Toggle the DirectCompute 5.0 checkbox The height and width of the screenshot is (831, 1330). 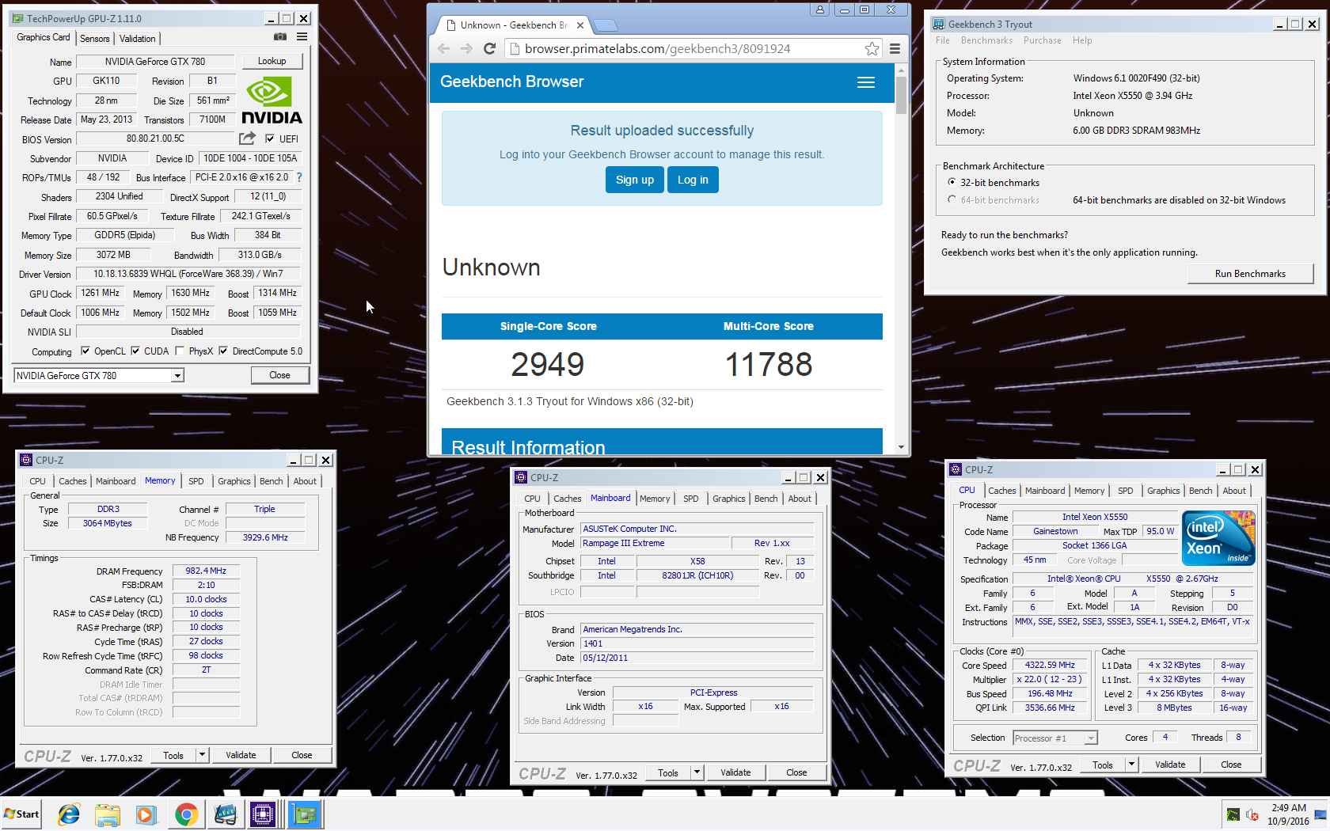pos(223,351)
